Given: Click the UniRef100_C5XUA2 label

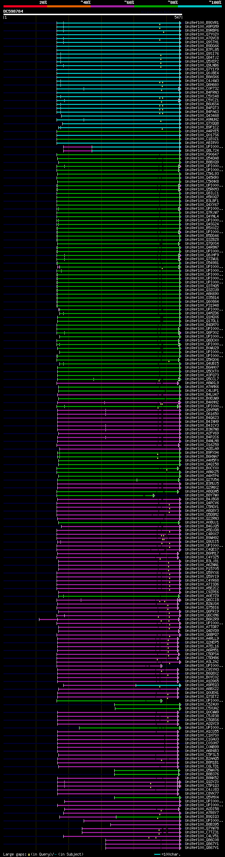Looking at the screenshot, I should (x=202, y=708).
